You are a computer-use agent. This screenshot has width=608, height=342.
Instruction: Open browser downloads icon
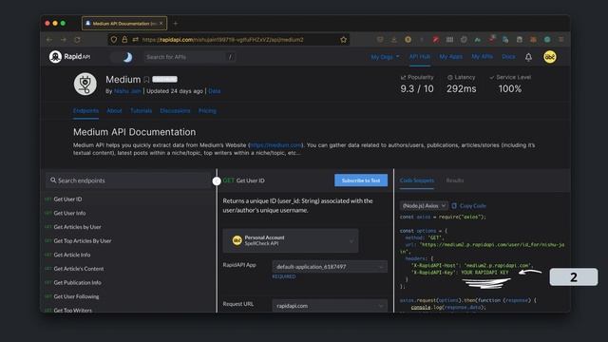point(394,40)
